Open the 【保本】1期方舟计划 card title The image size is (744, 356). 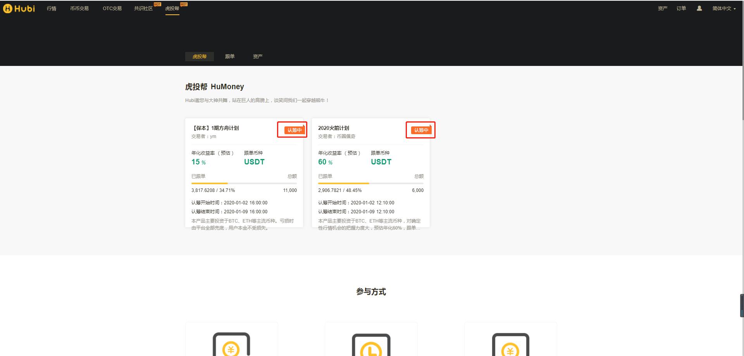coord(215,128)
